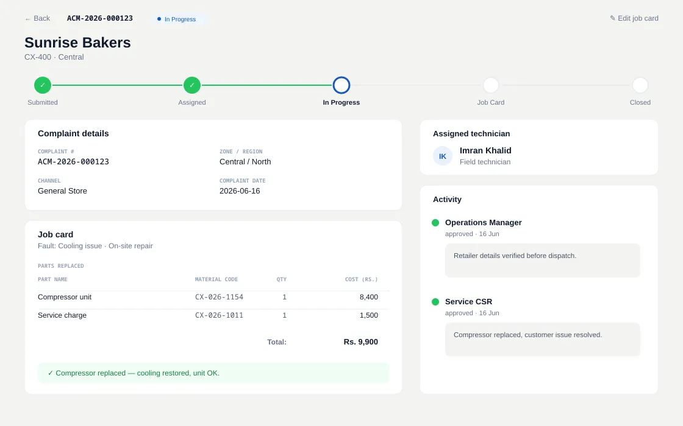The height and width of the screenshot is (426, 683).
Task: Click the Job Card step circle
Action: pos(491,85)
